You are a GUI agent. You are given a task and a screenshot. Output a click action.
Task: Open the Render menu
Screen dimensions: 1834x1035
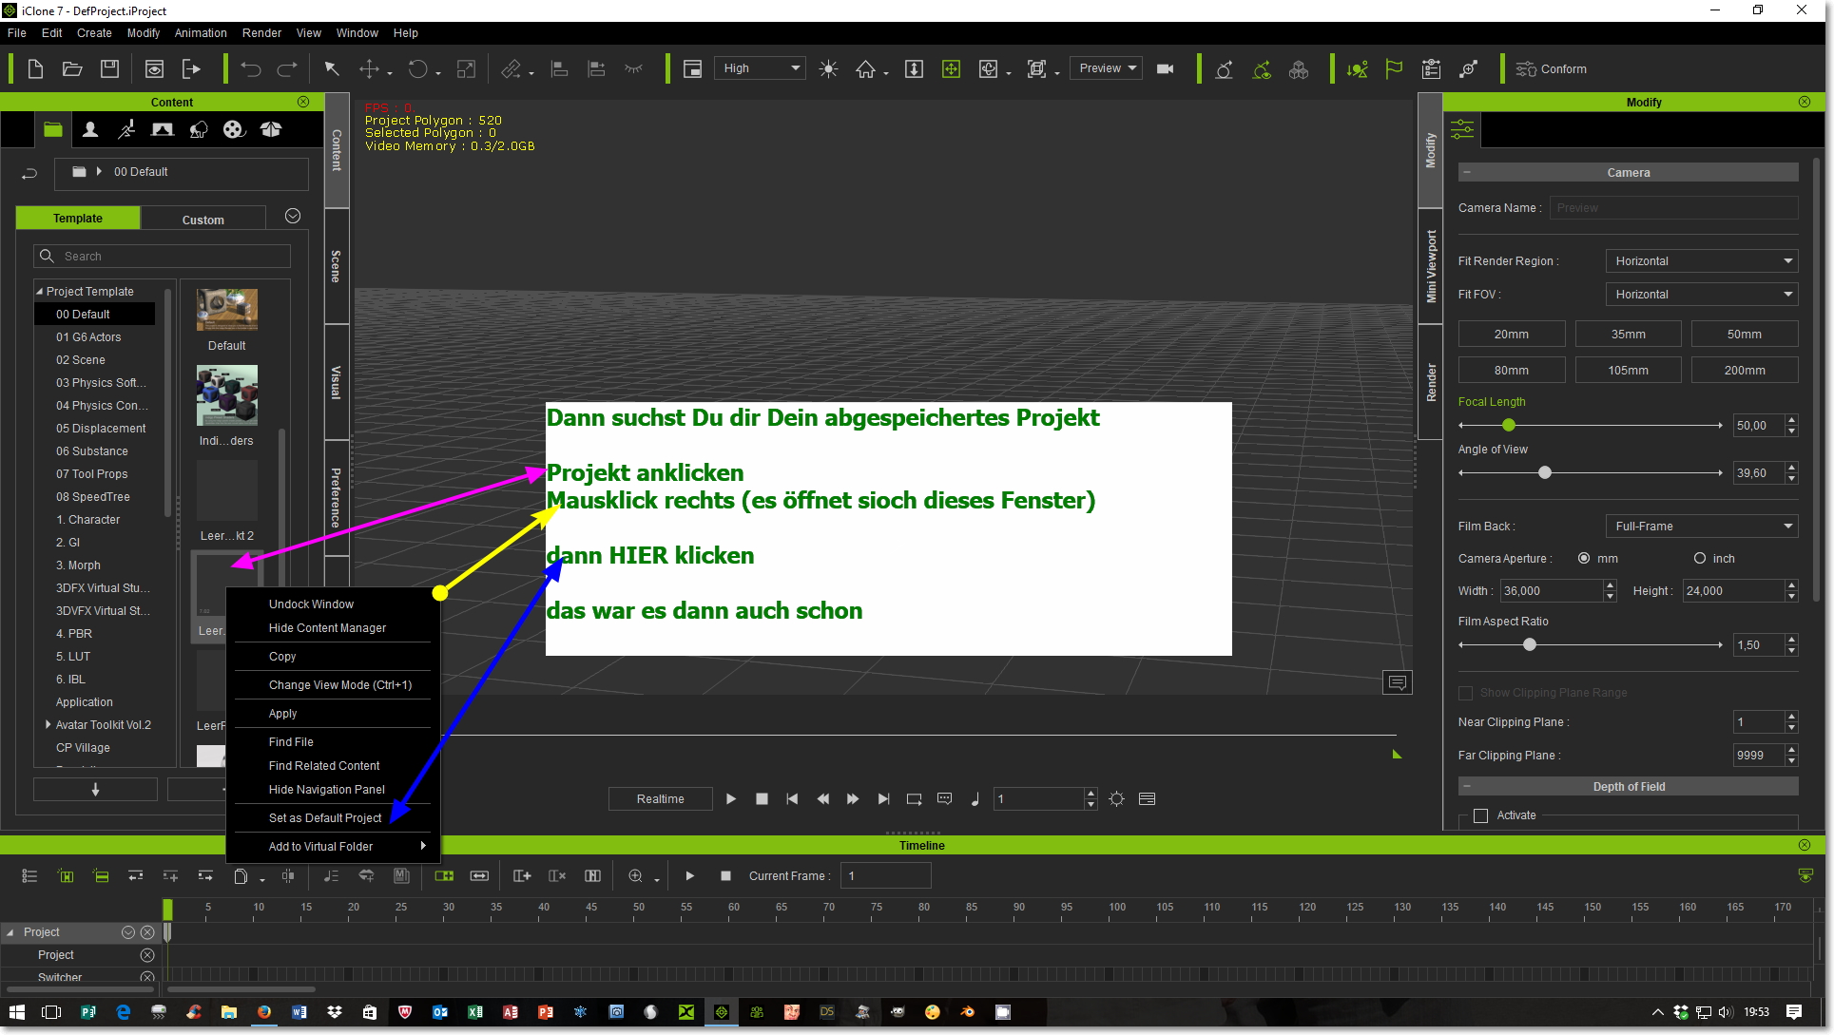coord(261,33)
